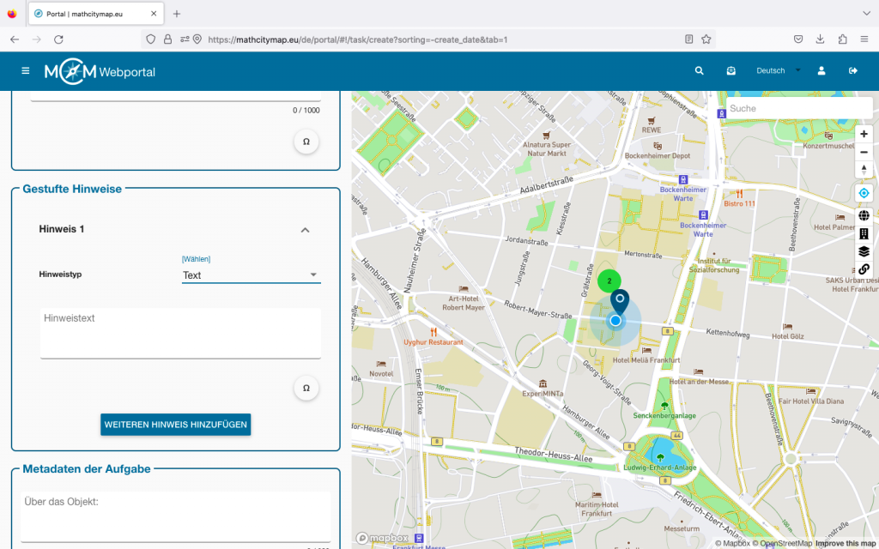Open the Hinweistyp dropdown showing Text

coord(251,275)
